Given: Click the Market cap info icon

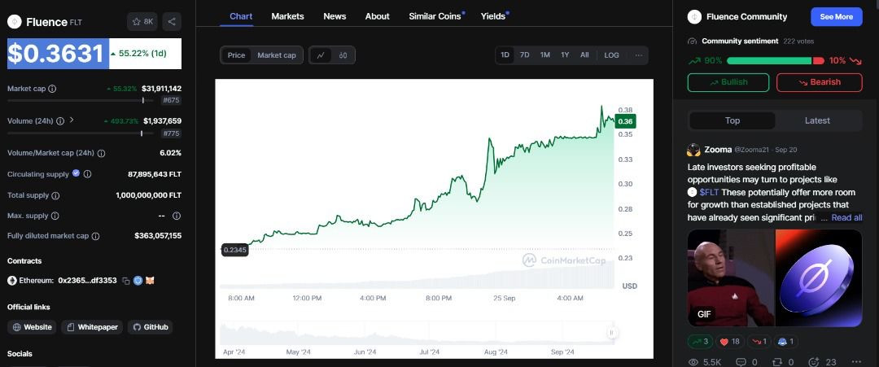Looking at the screenshot, I should pyautogui.click(x=52, y=89).
